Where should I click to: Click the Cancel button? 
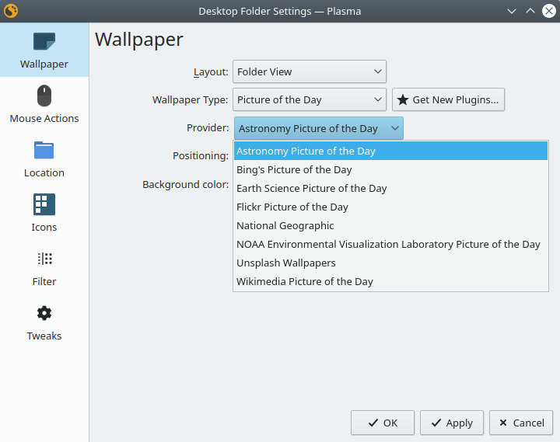(521, 423)
